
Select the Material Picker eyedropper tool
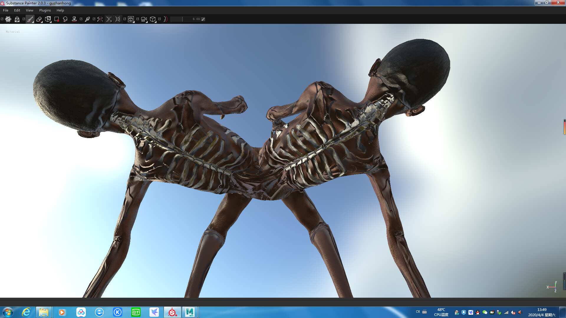click(87, 19)
